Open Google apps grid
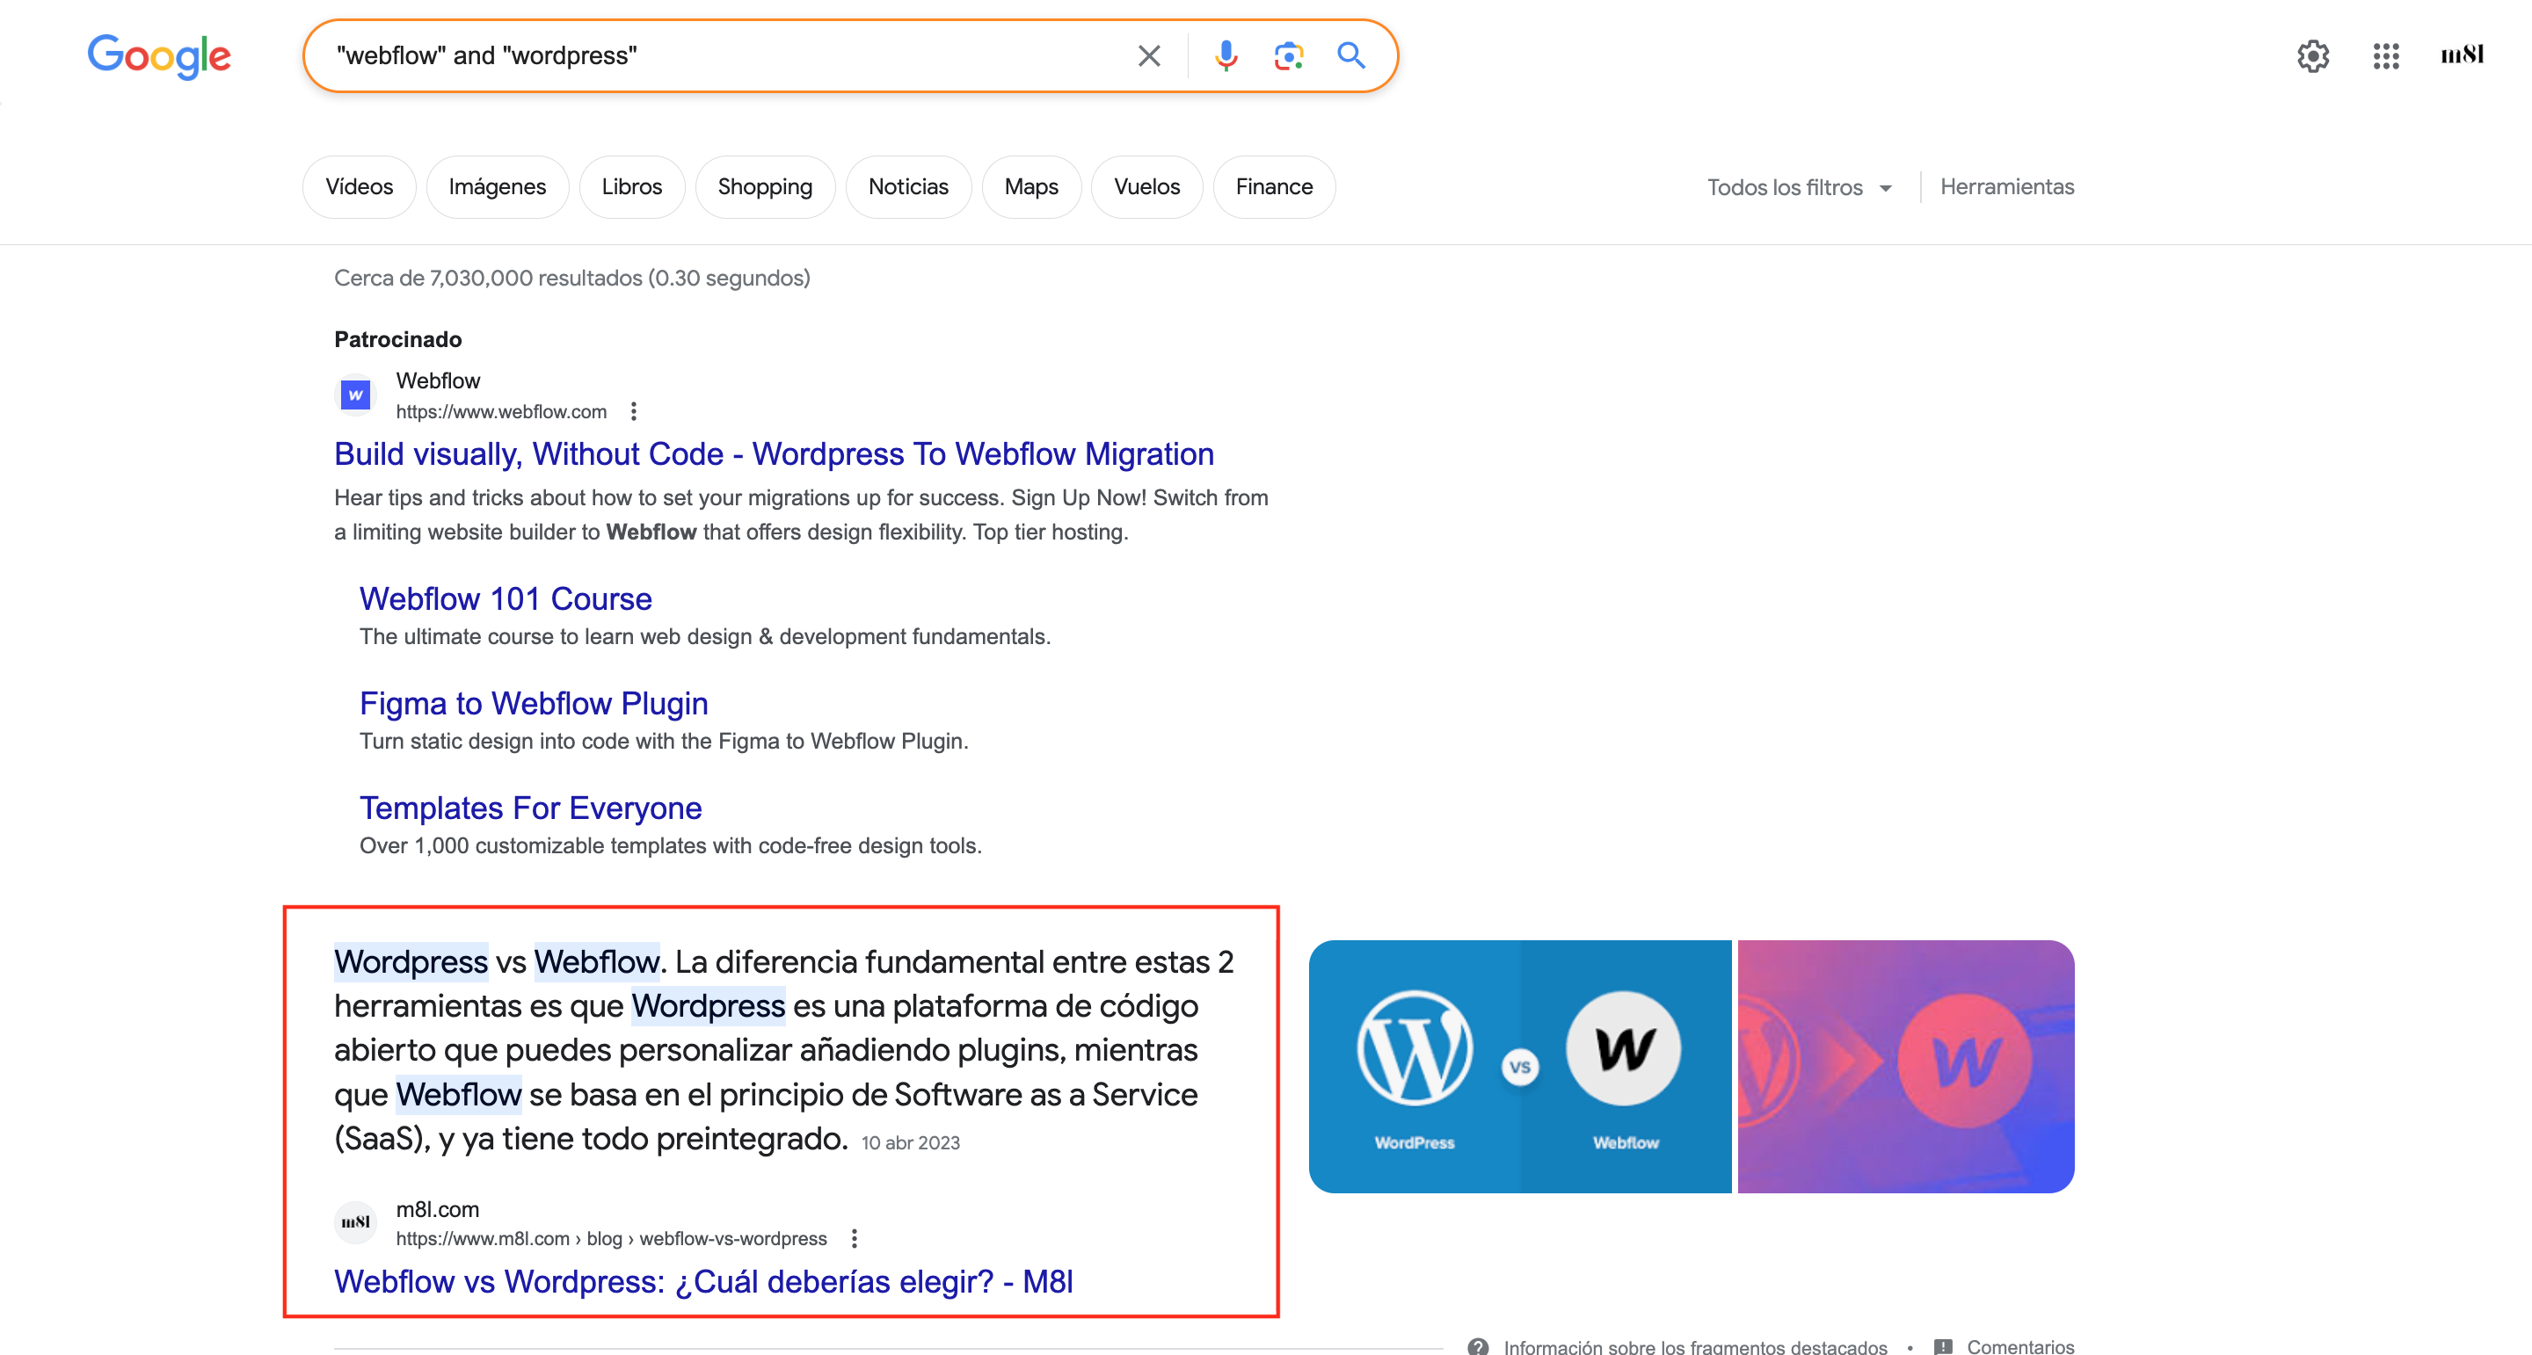2532x1355 pixels. pos(2385,56)
